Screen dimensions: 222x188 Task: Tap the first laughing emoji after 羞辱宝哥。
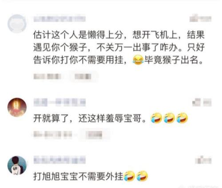tap(156, 118)
